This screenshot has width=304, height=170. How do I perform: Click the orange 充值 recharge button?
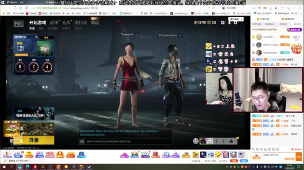tap(234, 161)
